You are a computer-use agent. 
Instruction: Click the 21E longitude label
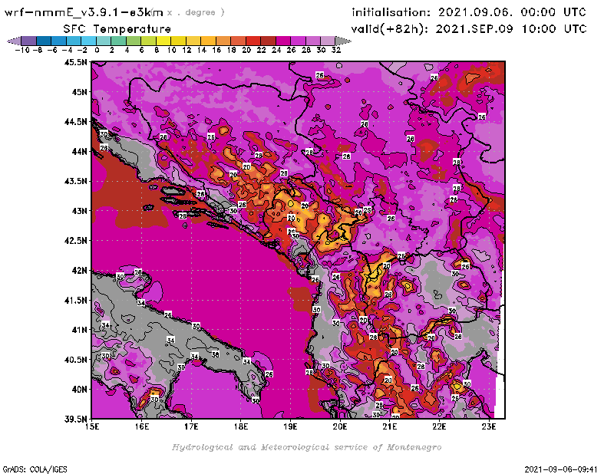tap(390, 426)
